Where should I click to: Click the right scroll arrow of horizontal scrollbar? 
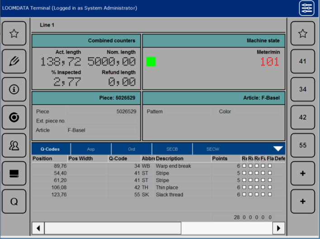(279, 228)
